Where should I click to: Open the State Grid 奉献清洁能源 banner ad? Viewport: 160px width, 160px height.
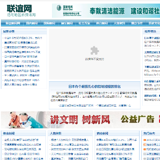pos(106,11)
